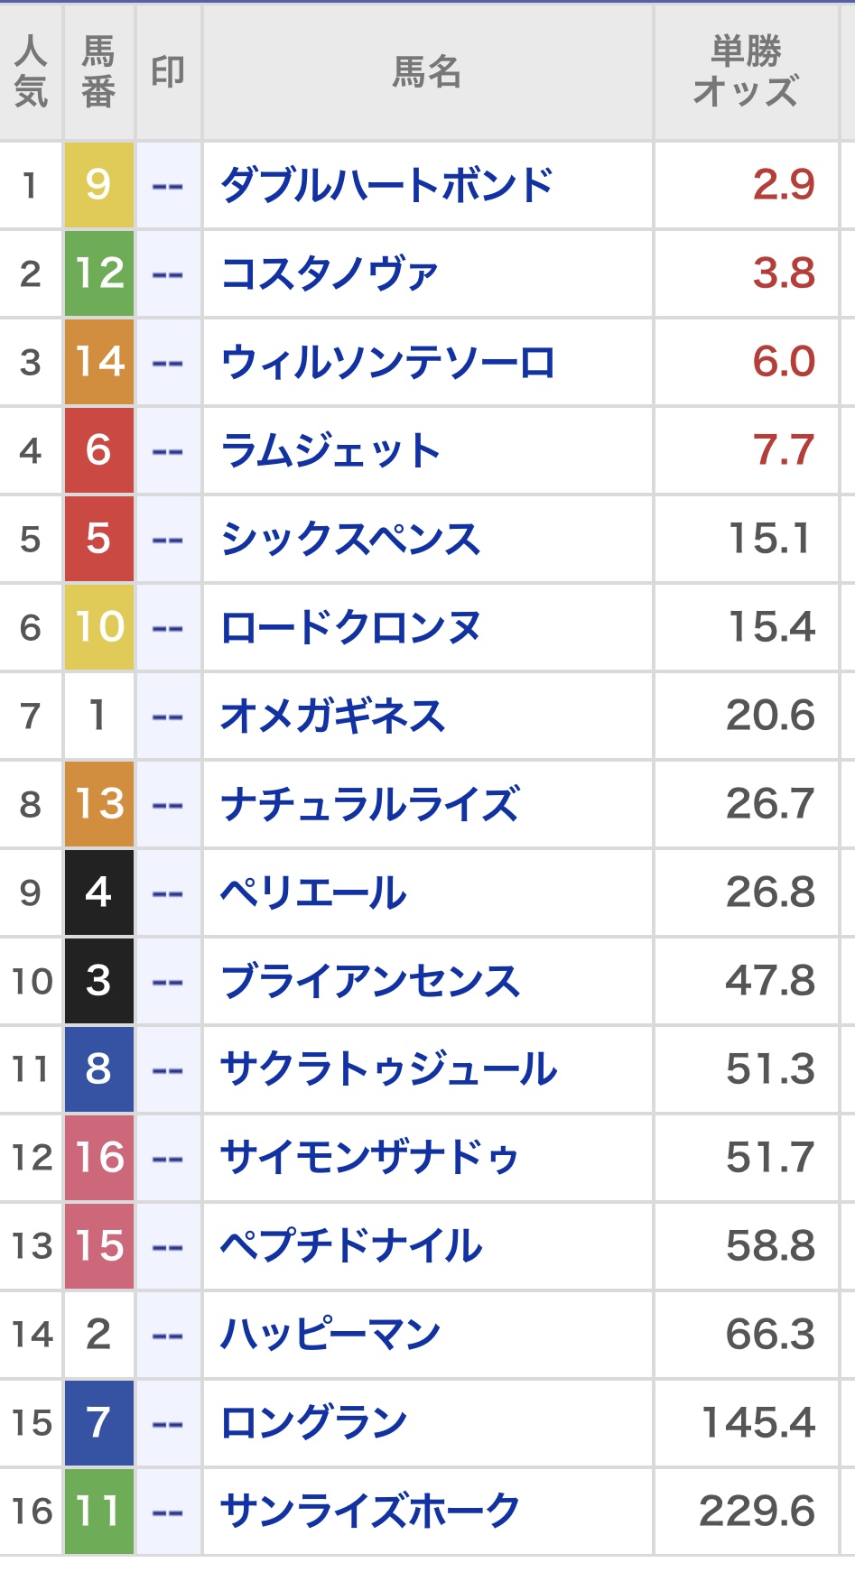Open mark selector for ペリエール row
Viewport: 855px width, 1572px height.
168,893
